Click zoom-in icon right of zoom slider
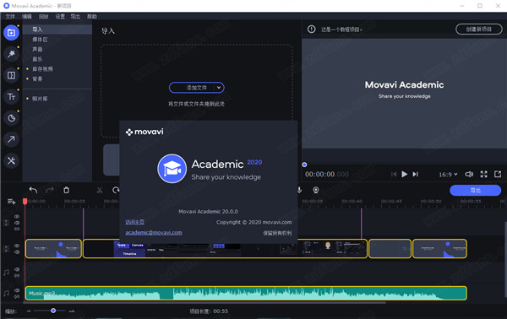Screen dimensions: 507x319 (x=72, y=311)
